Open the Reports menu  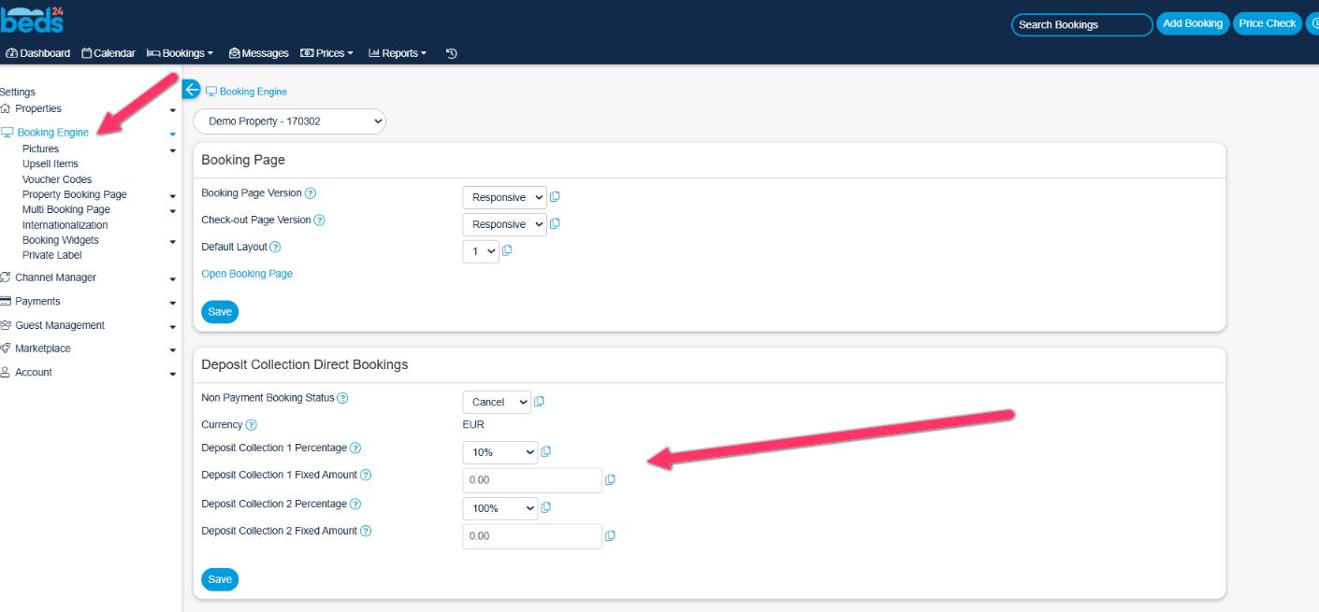[x=398, y=53]
